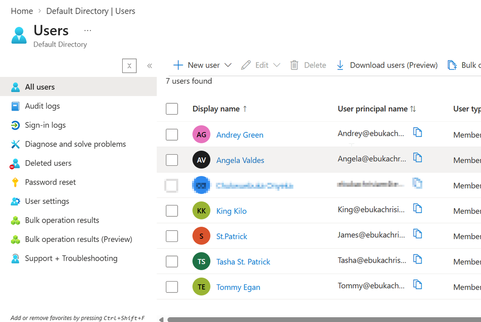Viewport: 481px width, 322px height.
Task: Click the plus icon for New user
Action: click(178, 65)
